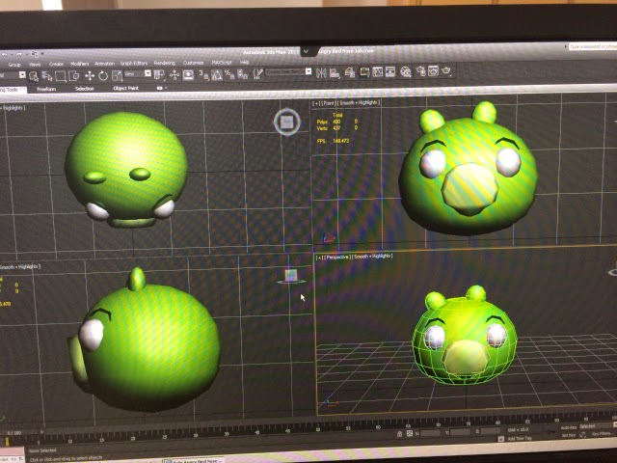
Task: Open the Rendering menu
Action: tap(165, 63)
